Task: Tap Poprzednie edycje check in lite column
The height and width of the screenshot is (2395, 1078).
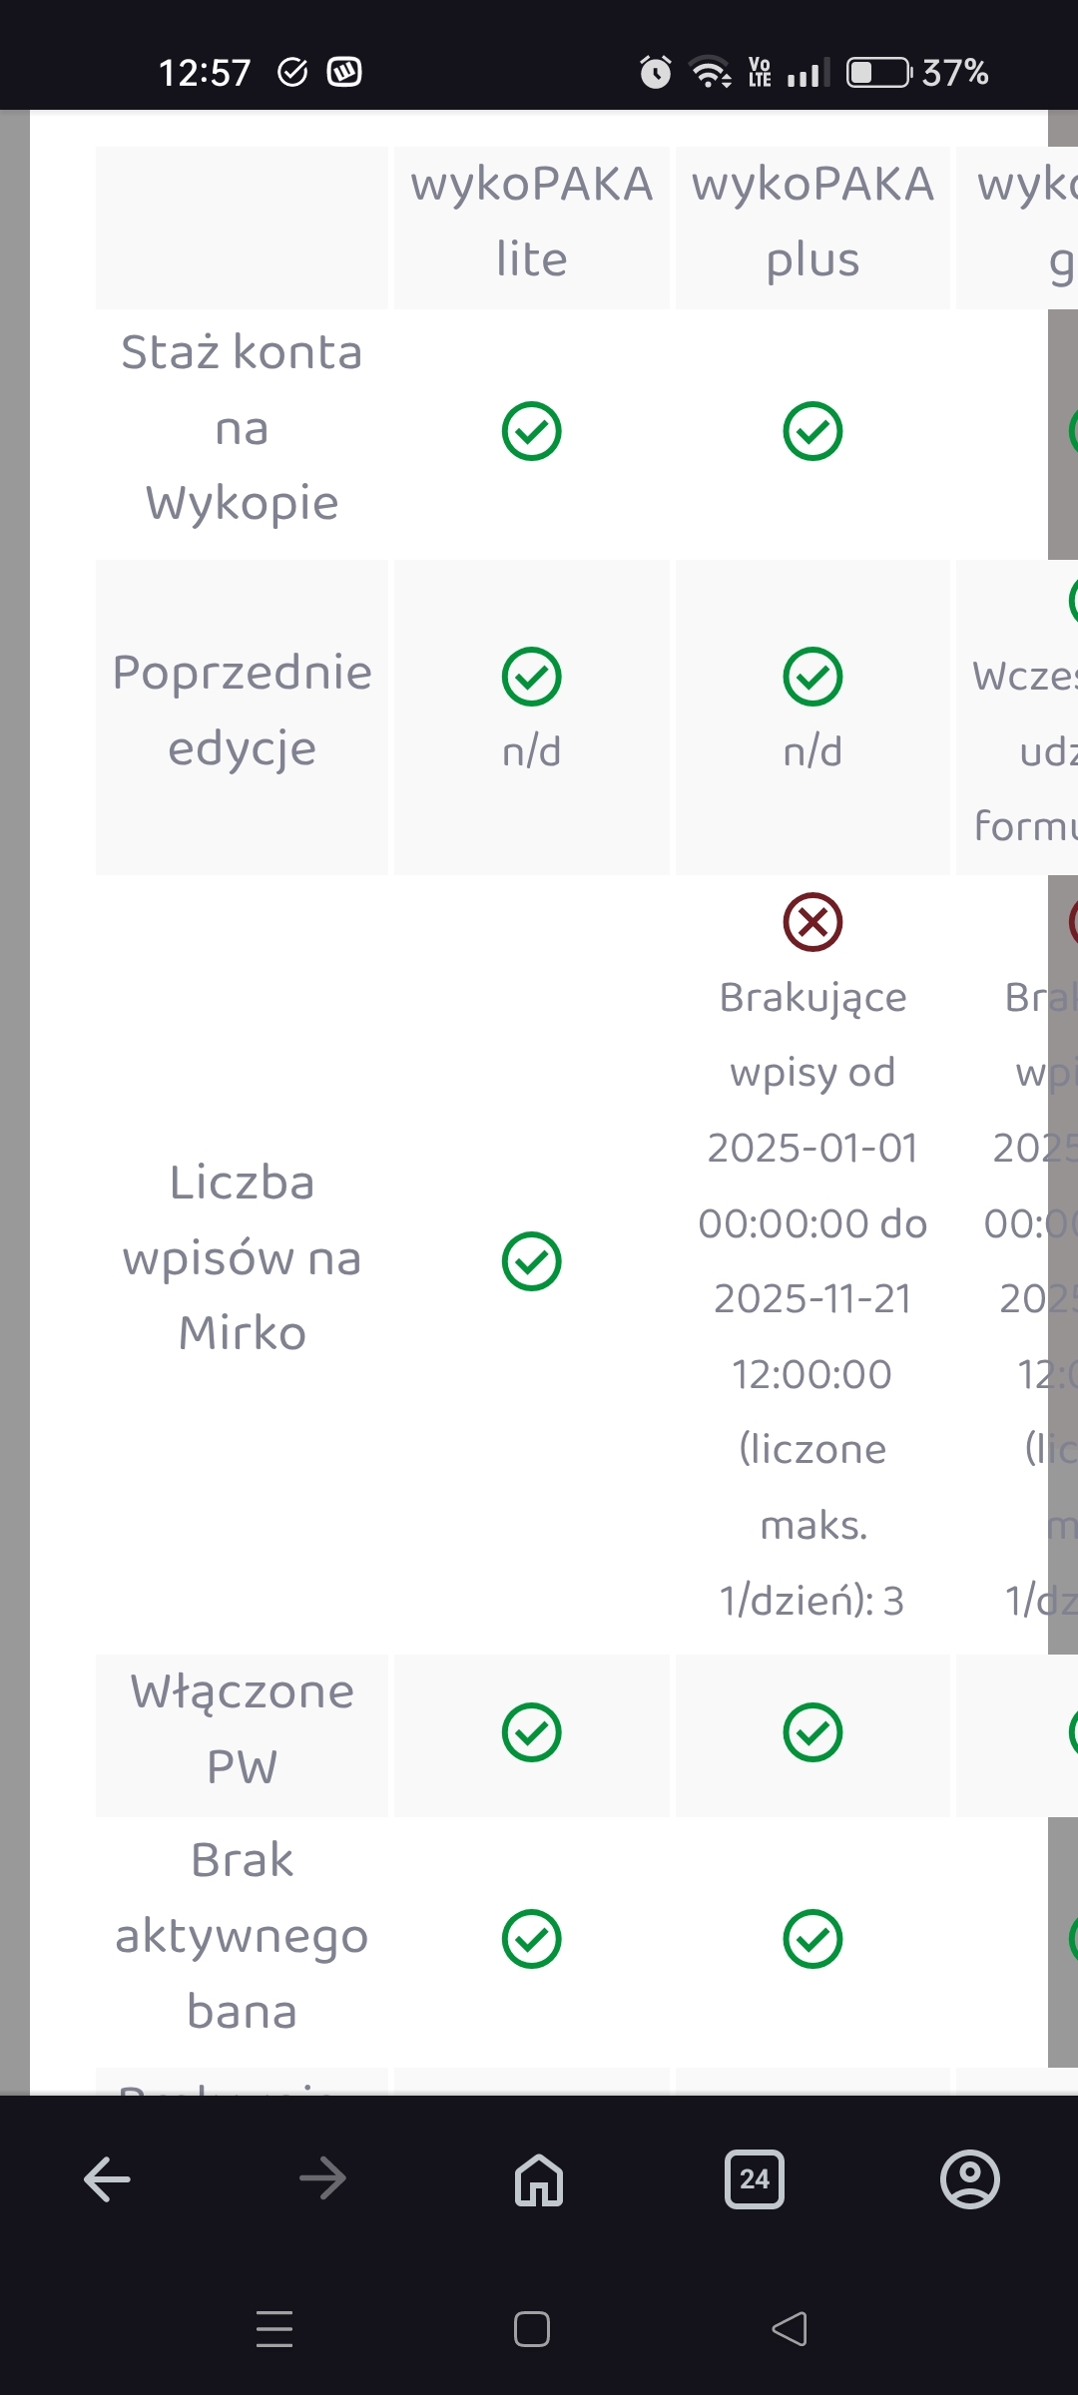Action: (531, 677)
